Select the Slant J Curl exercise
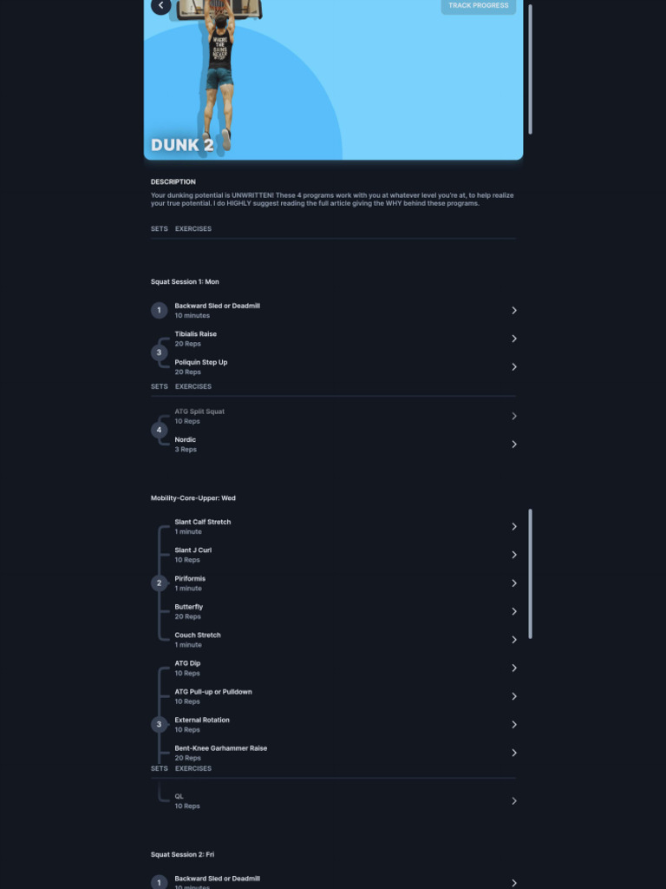The height and width of the screenshot is (889, 666). coord(333,555)
